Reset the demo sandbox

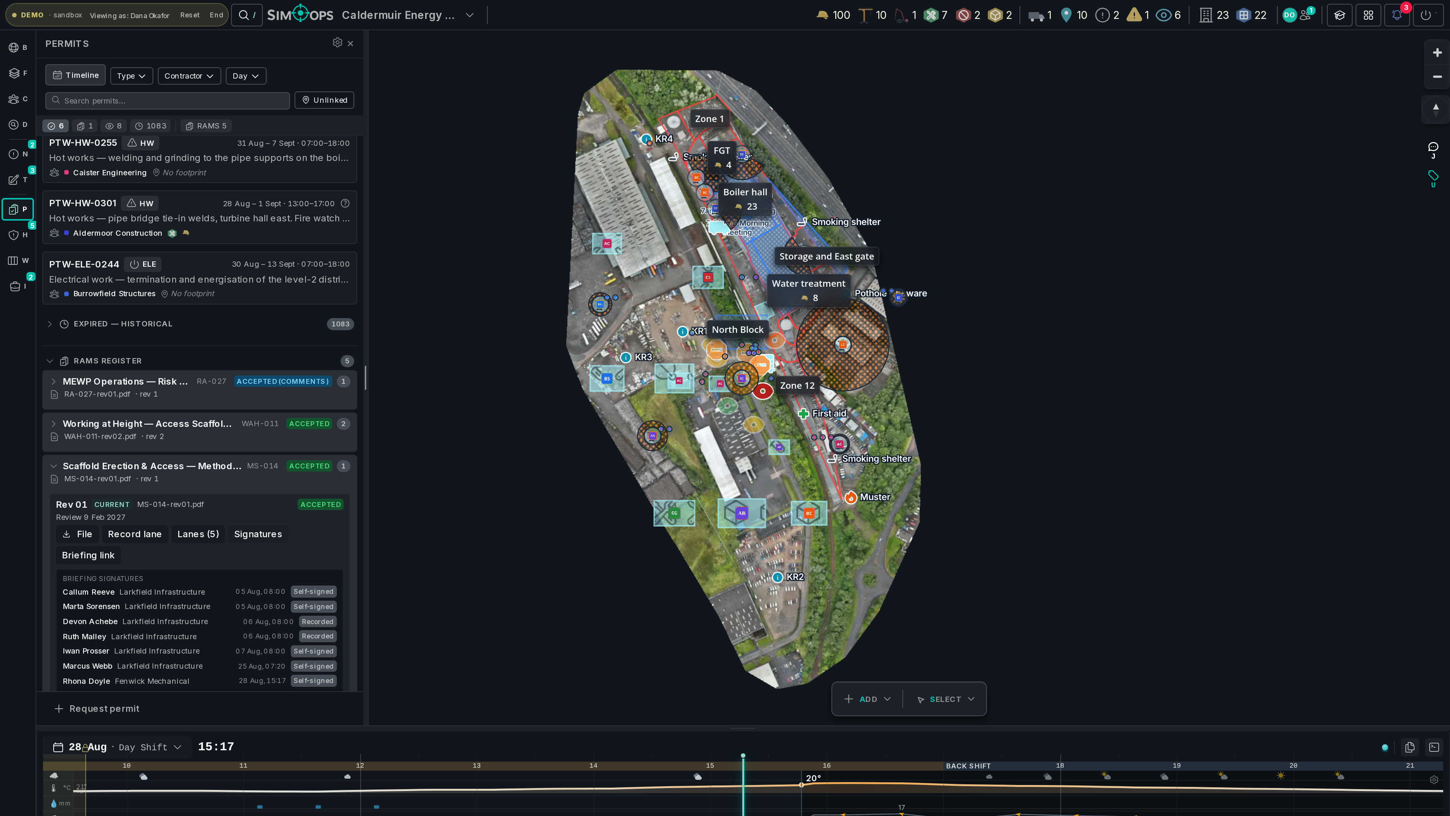[x=190, y=15]
